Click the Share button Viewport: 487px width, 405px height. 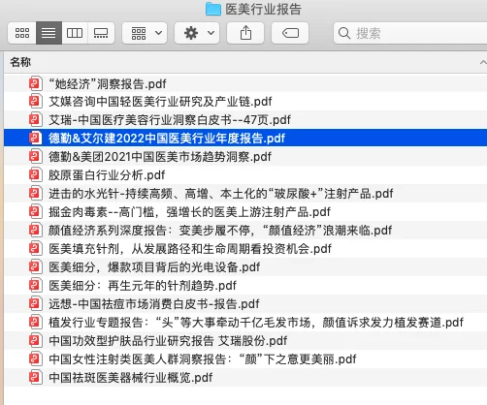coord(245,33)
